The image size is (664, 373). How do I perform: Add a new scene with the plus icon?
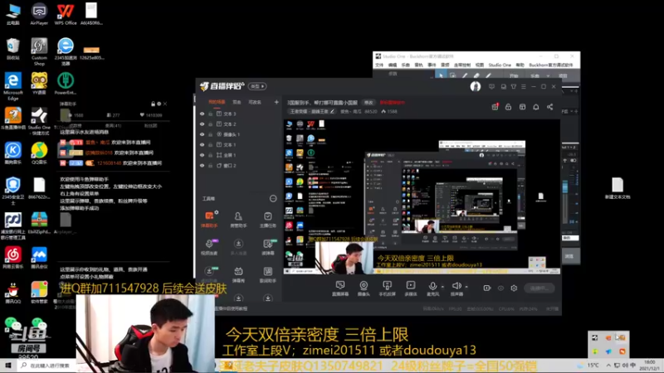coord(276,102)
